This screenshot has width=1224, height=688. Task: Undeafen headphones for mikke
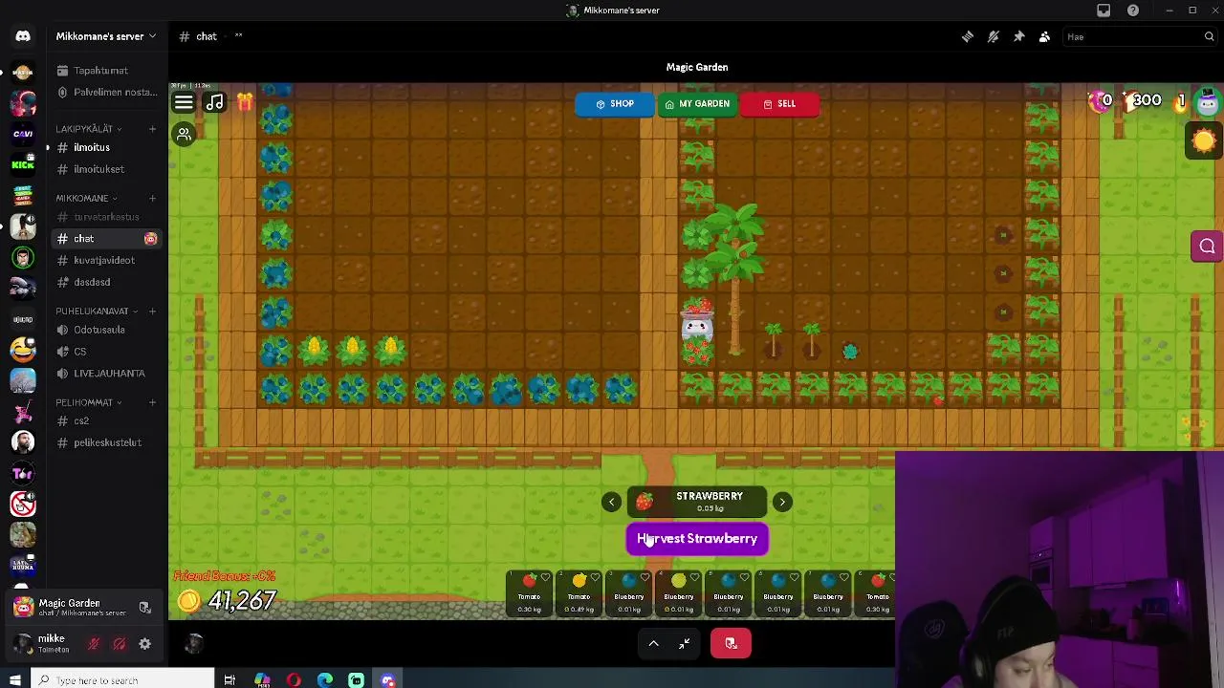click(120, 644)
